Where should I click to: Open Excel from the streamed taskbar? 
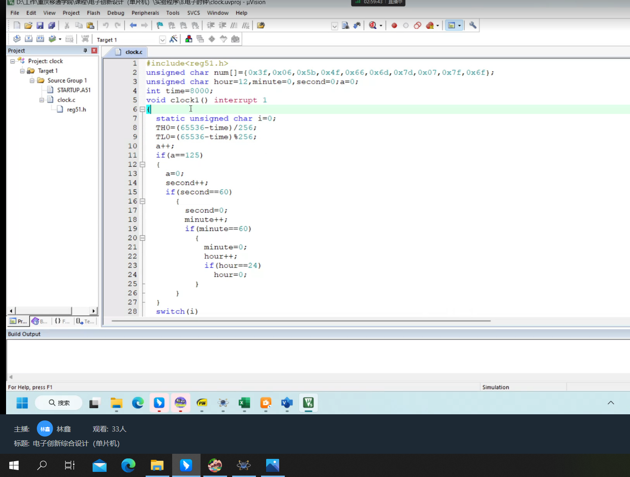pyautogui.click(x=244, y=403)
